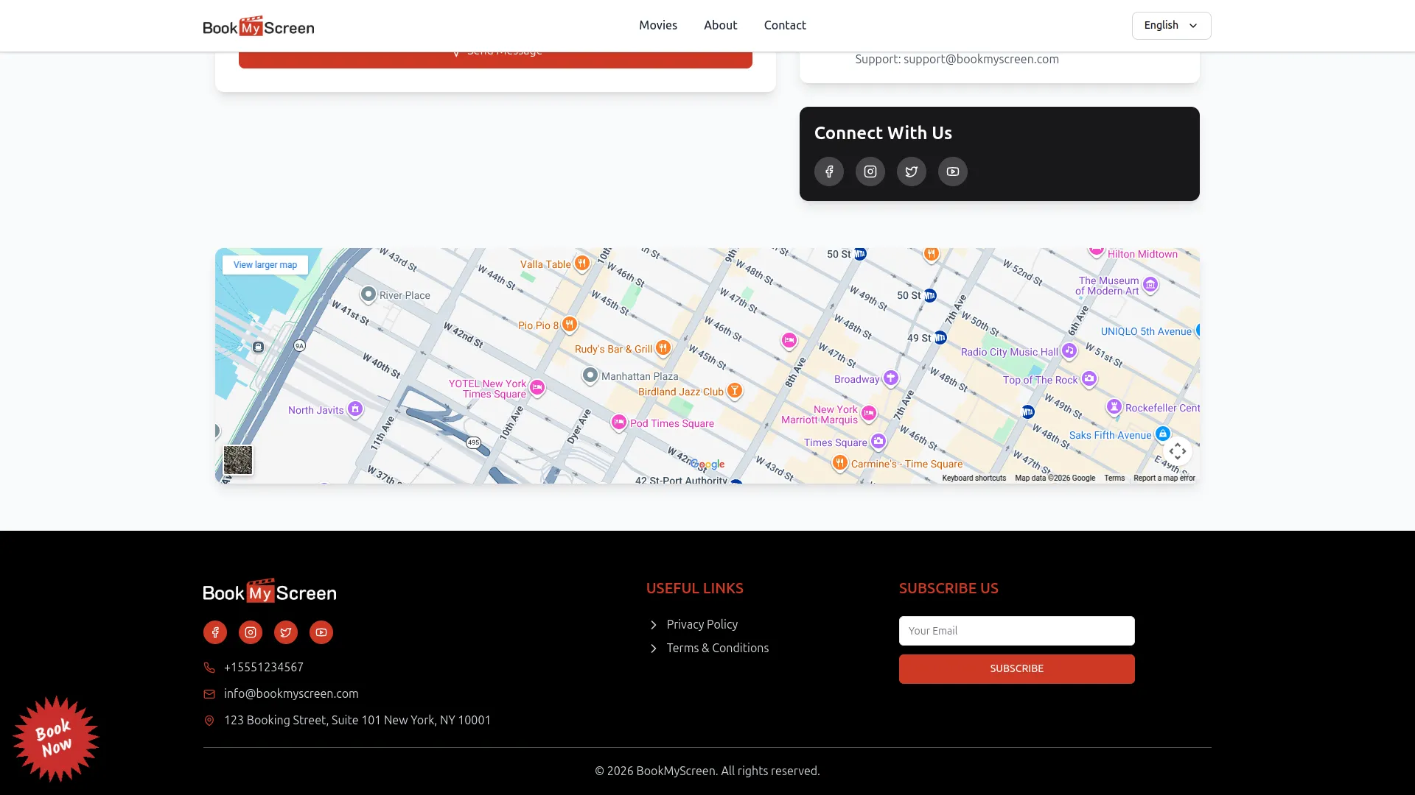Open the About page from the navbar

720,25
